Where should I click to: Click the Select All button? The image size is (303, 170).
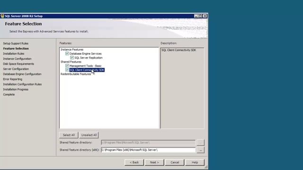69,135
